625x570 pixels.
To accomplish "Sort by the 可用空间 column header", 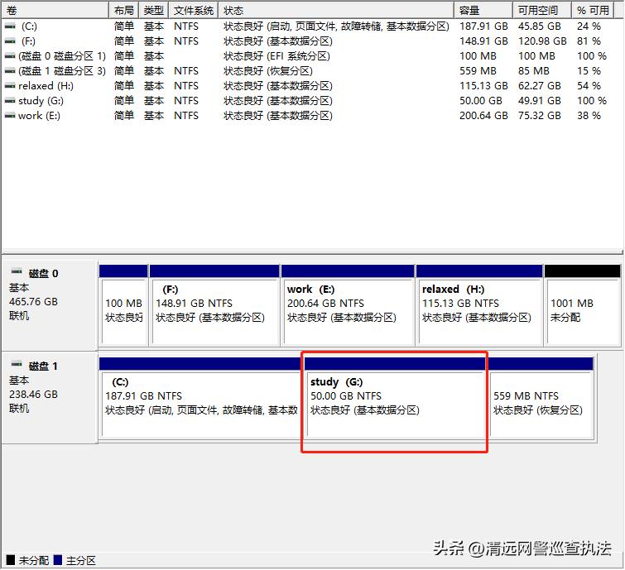I will [x=542, y=10].
